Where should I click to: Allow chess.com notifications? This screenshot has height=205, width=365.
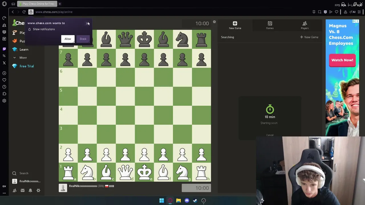[x=68, y=39]
